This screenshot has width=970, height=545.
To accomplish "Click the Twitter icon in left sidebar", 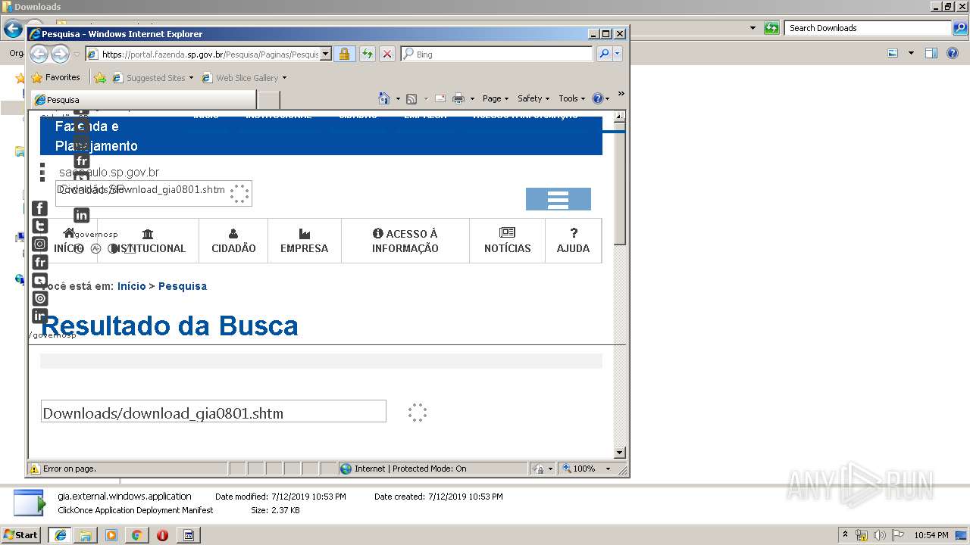I will click(x=40, y=226).
